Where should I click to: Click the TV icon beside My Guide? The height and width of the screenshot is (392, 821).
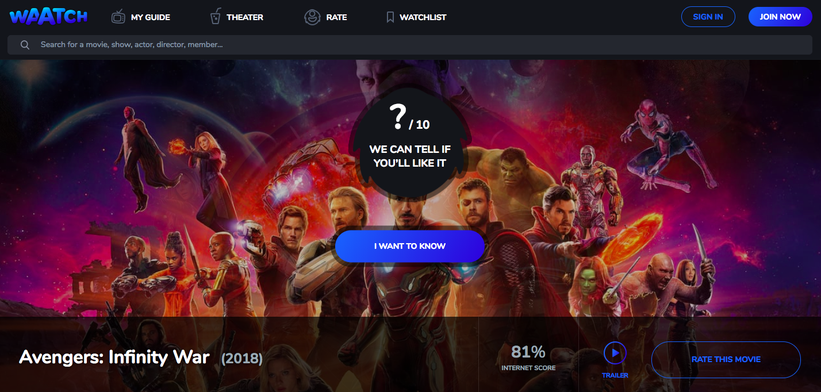(x=118, y=17)
